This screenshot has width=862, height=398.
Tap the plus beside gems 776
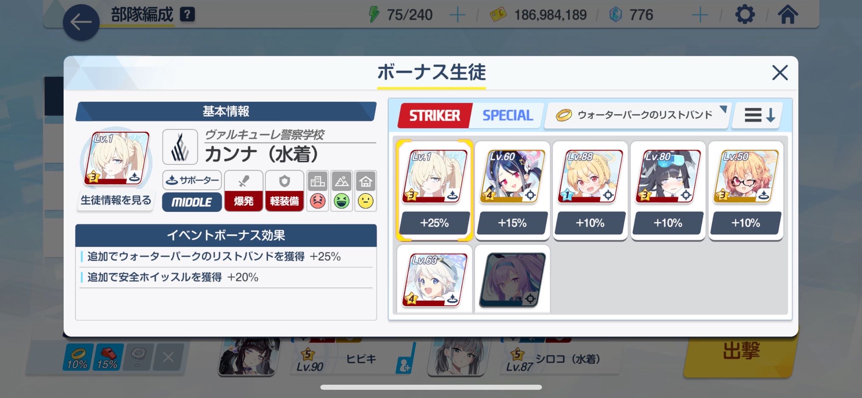click(x=700, y=15)
